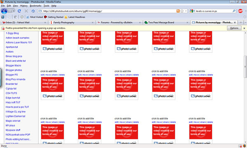Close the Yahoo! Mail tab

[45, 23]
